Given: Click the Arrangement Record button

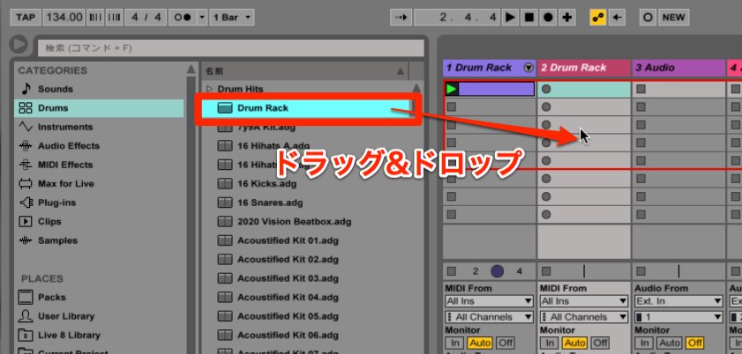Looking at the screenshot, I should [x=548, y=18].
